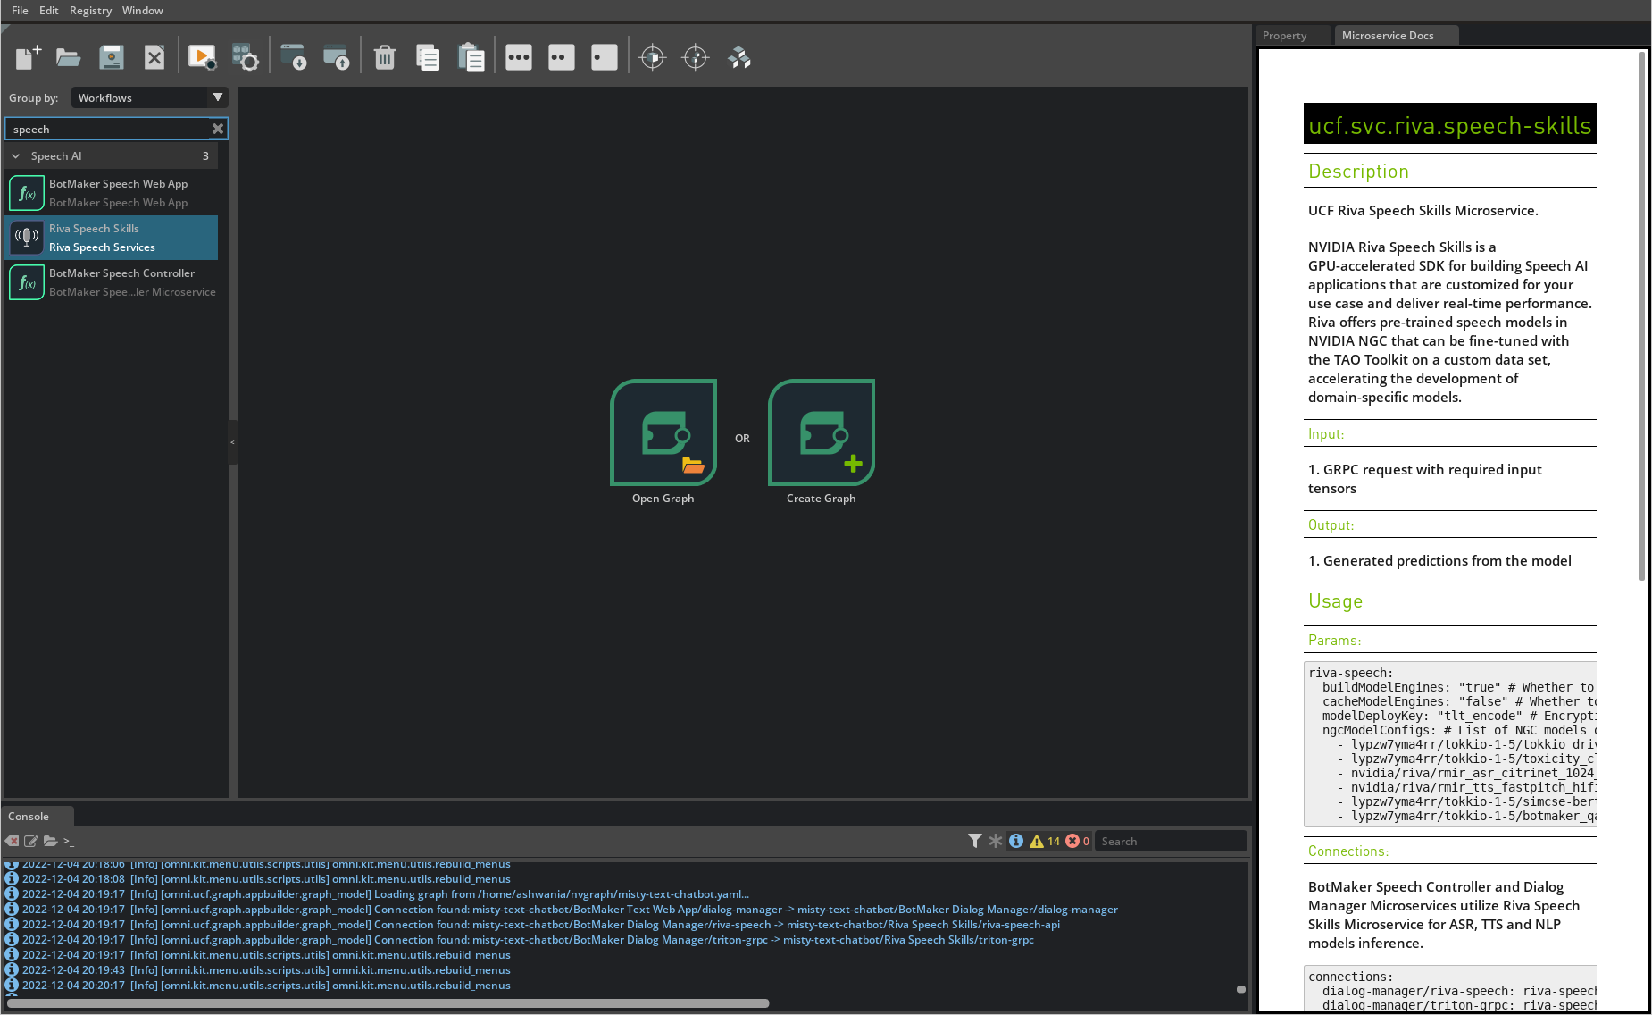
Task: Click the frame all crosshair icon
Action: 653,58
